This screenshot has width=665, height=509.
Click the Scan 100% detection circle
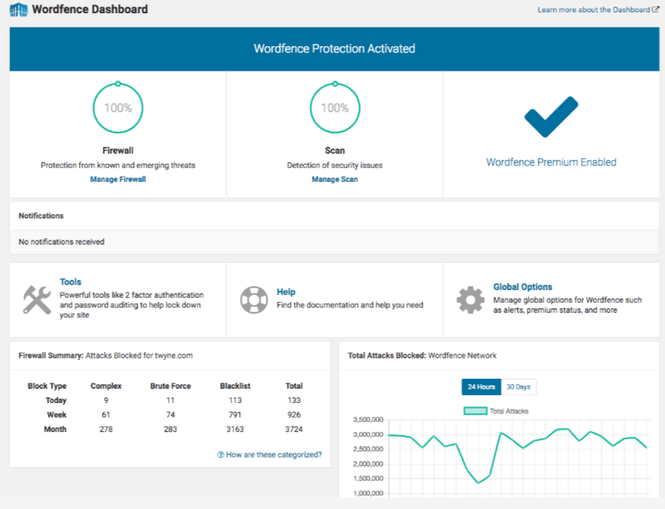335,107
